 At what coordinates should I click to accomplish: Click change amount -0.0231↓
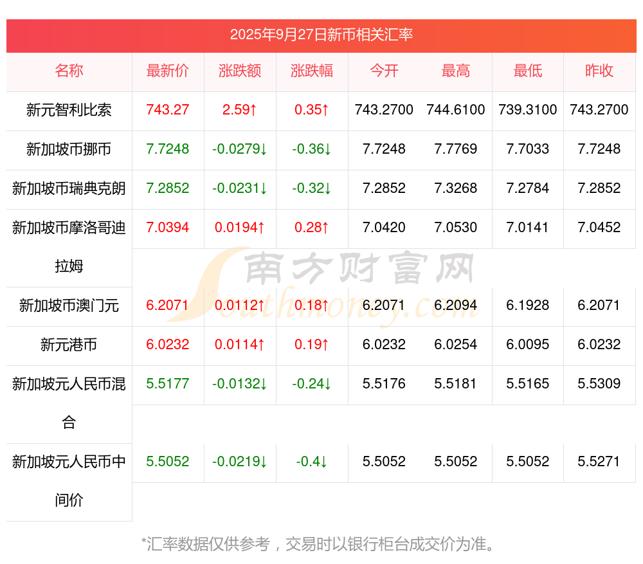[x=239, y=188]
